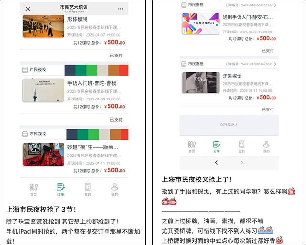Click the 走进探戈 course title
Image resolution: width=306 pixels, height=245 pixels.
coord(232,76)
